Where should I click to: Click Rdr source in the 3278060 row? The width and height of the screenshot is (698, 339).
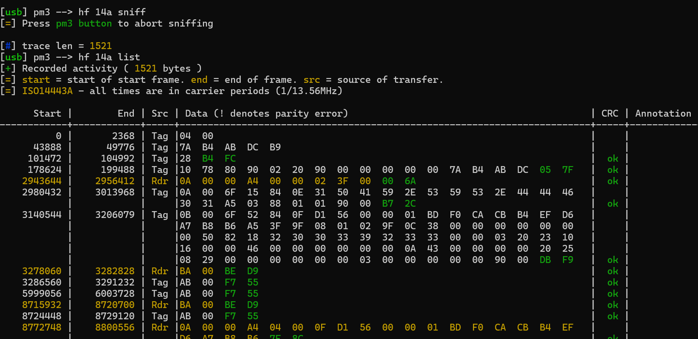click(160, 271)
